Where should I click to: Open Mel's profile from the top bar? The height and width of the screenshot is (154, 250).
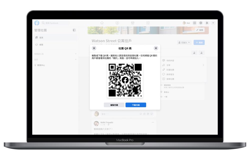coord(186,23)
